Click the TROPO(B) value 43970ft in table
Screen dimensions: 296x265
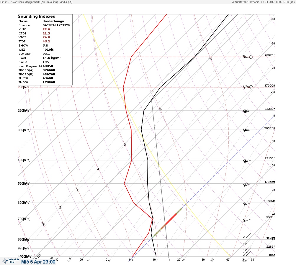click(x=49, y=74)
